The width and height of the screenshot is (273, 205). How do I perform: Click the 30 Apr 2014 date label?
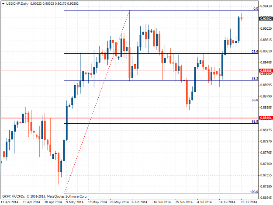point(53,202)
